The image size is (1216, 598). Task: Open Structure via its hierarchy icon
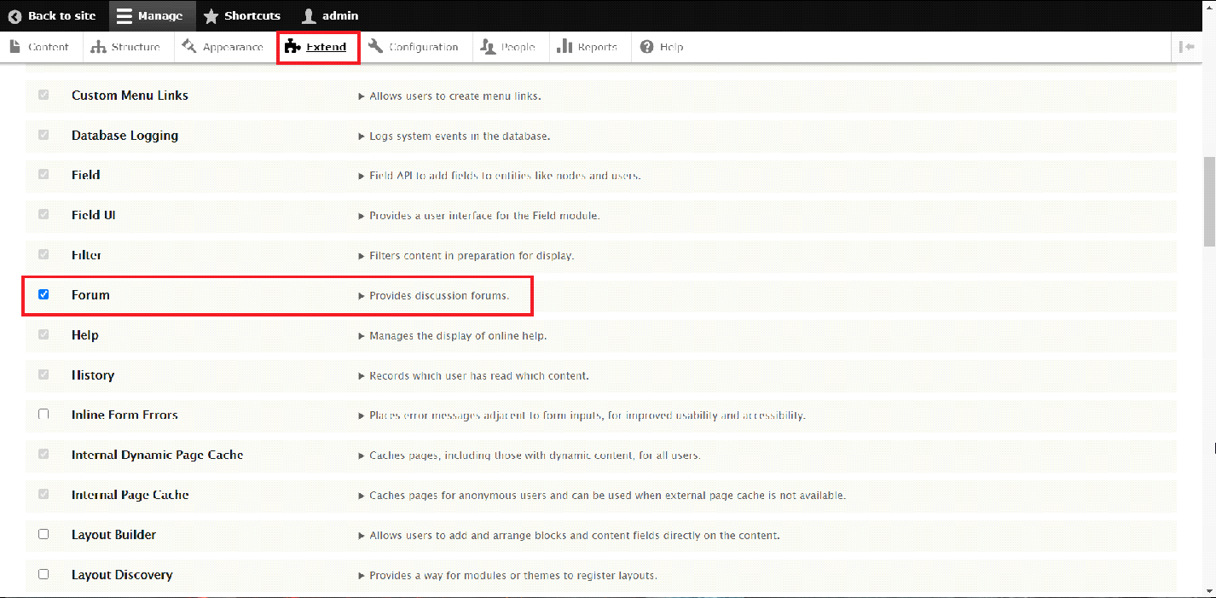point(99,47)
